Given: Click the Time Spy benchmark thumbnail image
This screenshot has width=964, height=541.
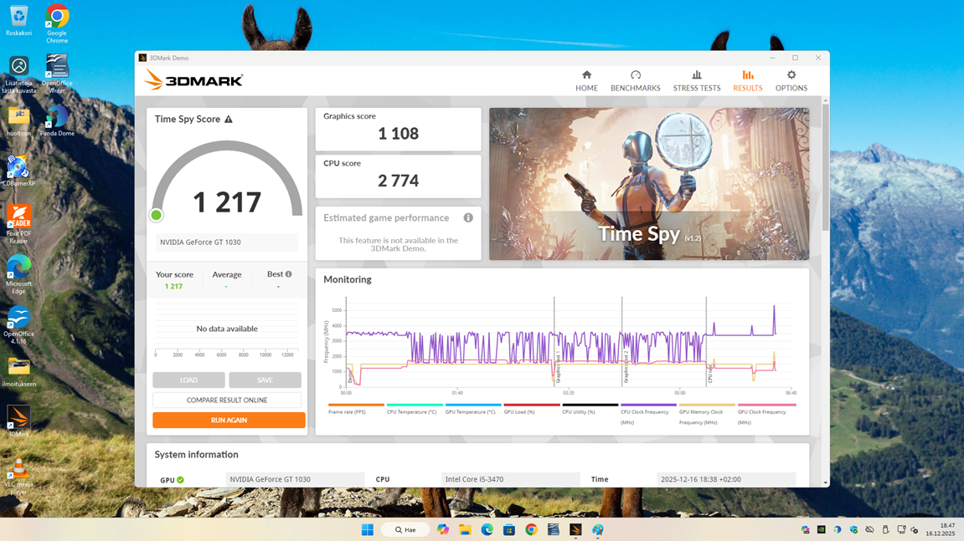Looking at the screenshot, I should point(649,184).
